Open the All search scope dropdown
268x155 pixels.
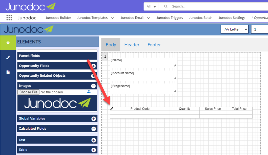pos(151,7)
